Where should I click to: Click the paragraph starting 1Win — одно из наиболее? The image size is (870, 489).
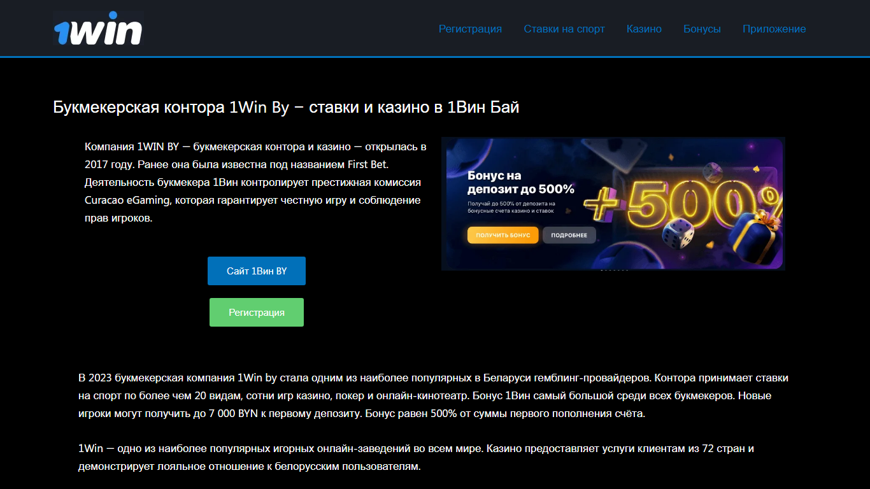pos(417,457)
